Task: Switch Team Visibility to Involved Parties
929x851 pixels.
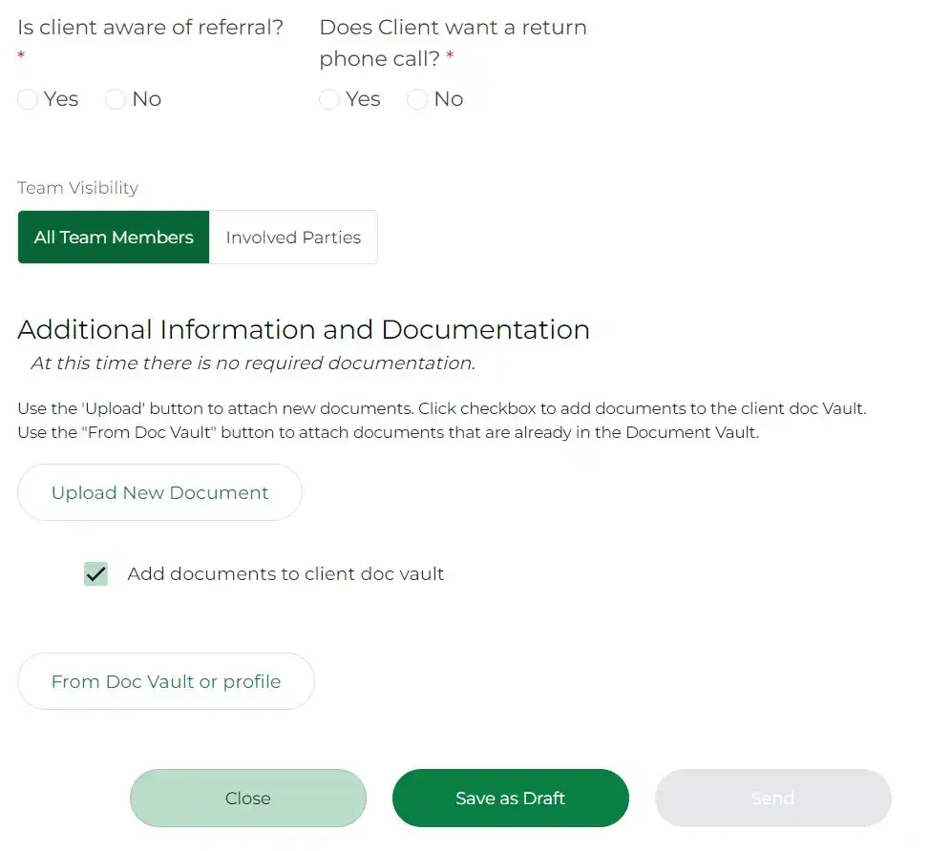Action: pos(293,238)
